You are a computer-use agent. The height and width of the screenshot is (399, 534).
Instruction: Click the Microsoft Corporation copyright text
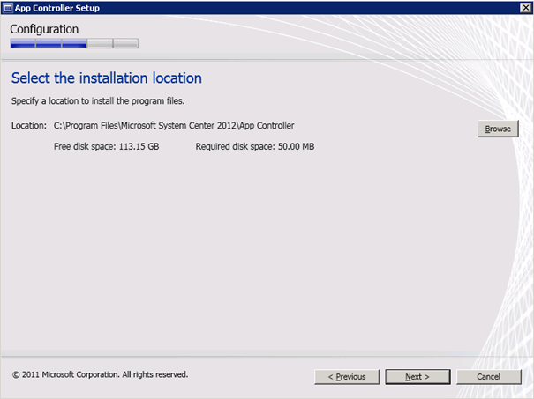pos(100,374)
